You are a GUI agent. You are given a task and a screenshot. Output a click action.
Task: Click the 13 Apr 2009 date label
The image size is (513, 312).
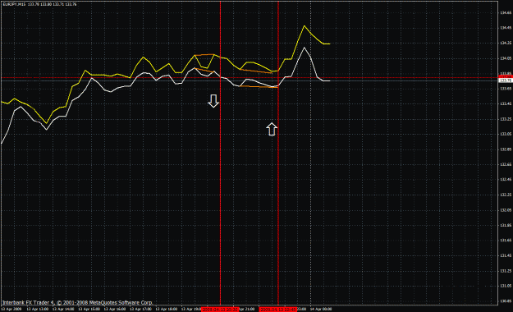[11, 309]
